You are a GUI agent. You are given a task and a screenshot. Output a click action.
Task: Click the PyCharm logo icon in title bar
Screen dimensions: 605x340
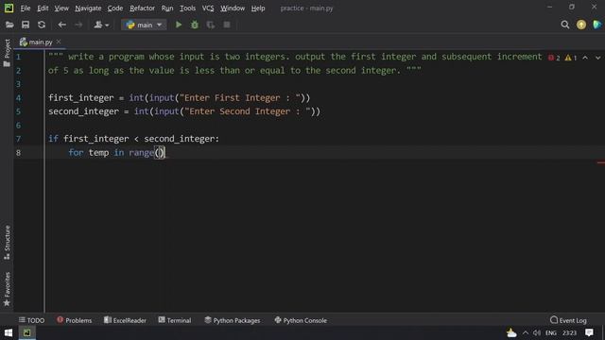pos(9,8)
